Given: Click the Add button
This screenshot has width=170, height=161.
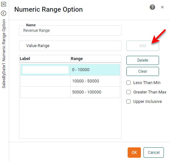Looking at the screenshot, I should click(x=143, y=46).
